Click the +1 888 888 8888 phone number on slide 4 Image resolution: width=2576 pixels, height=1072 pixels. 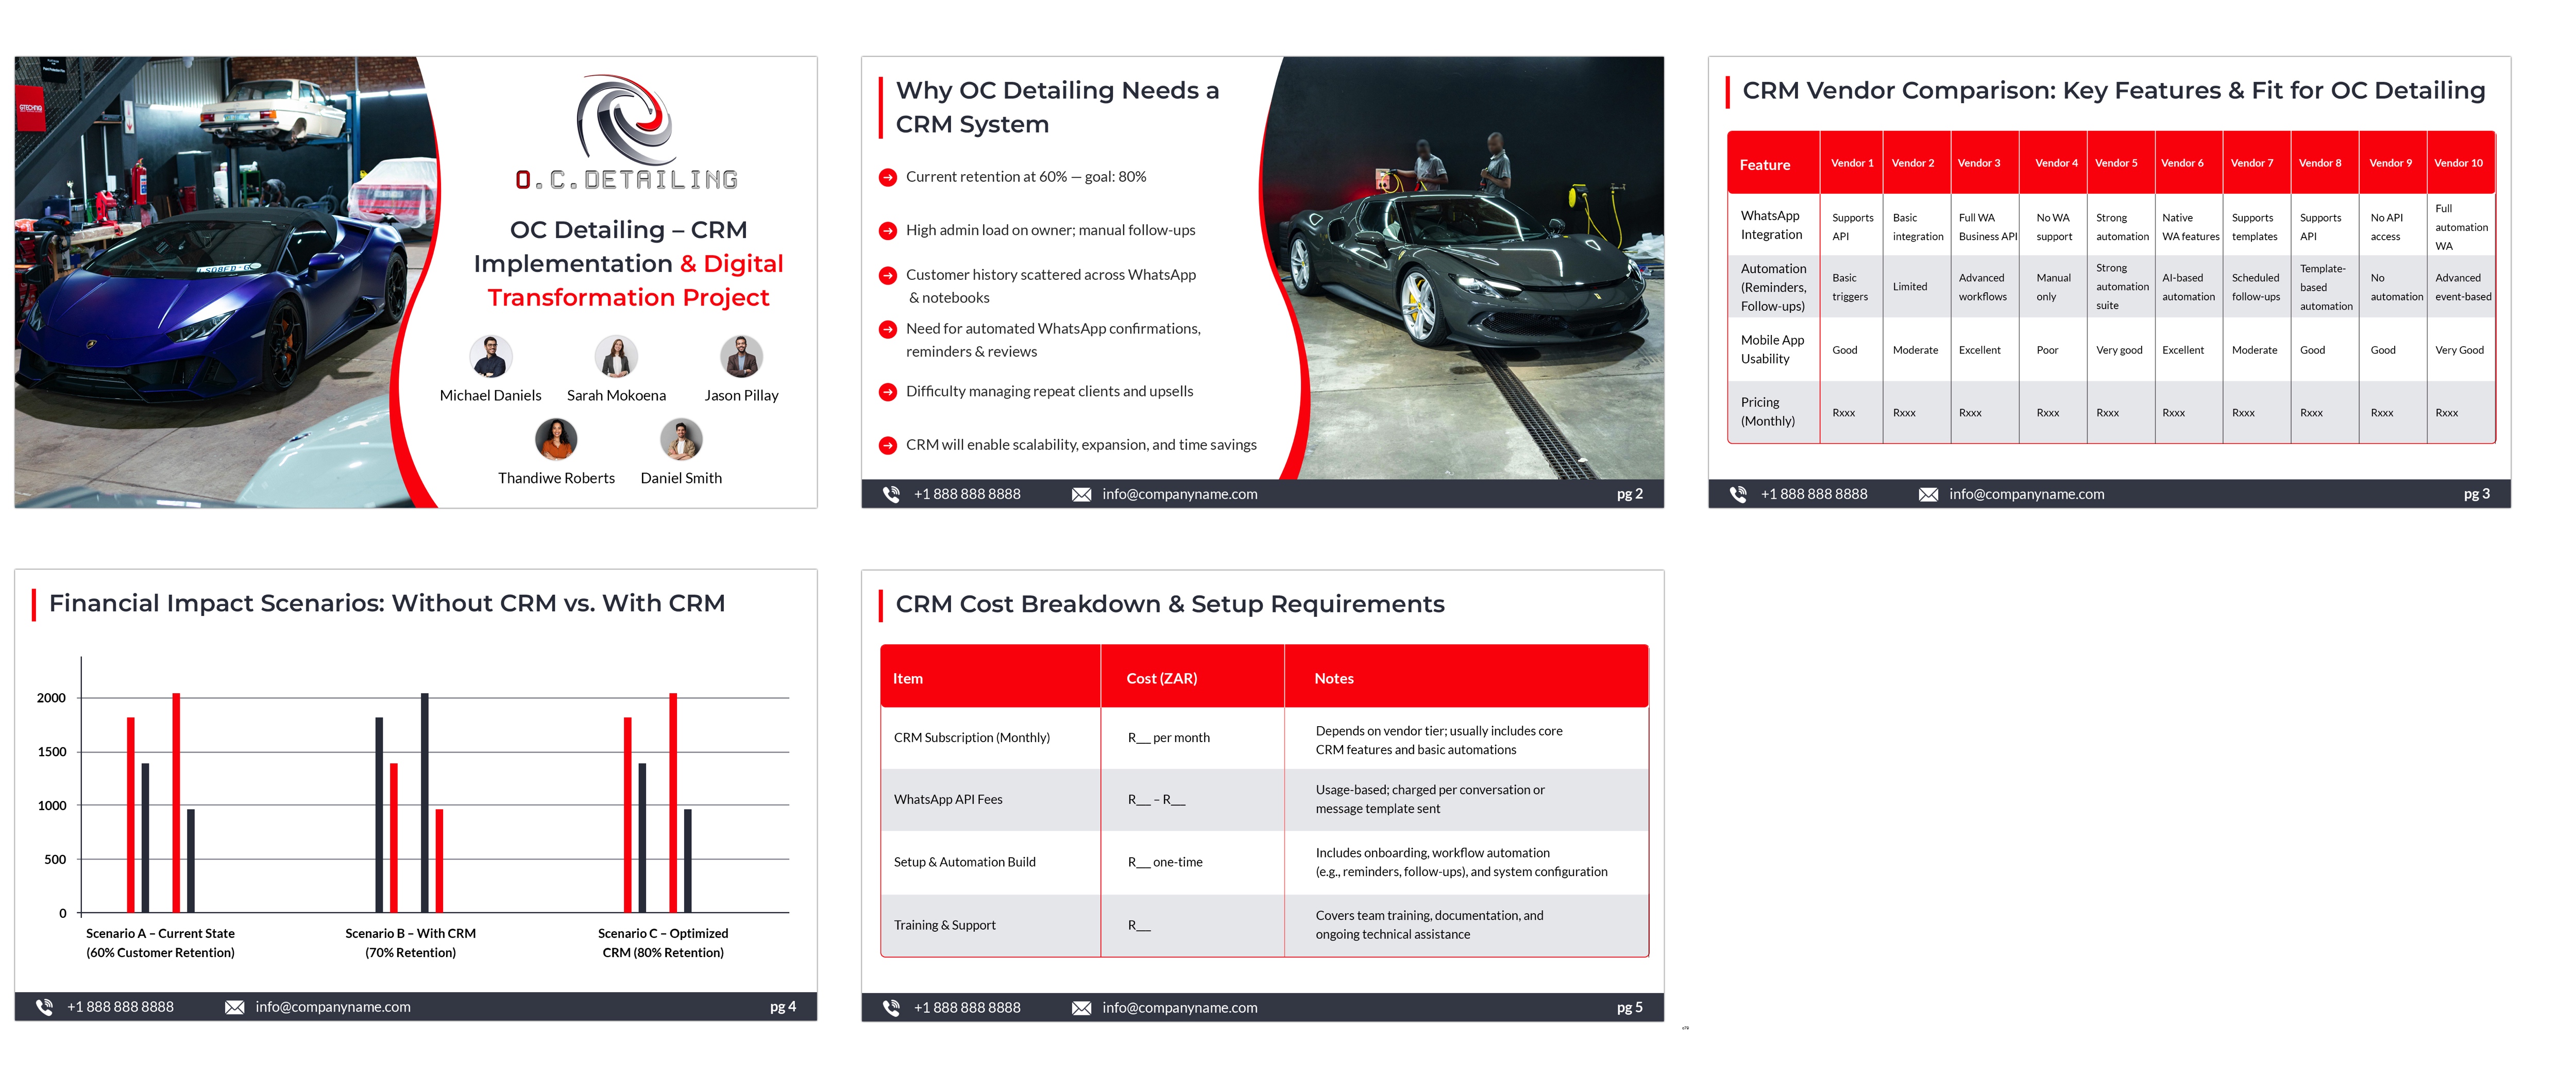[x=120, y=1007]
